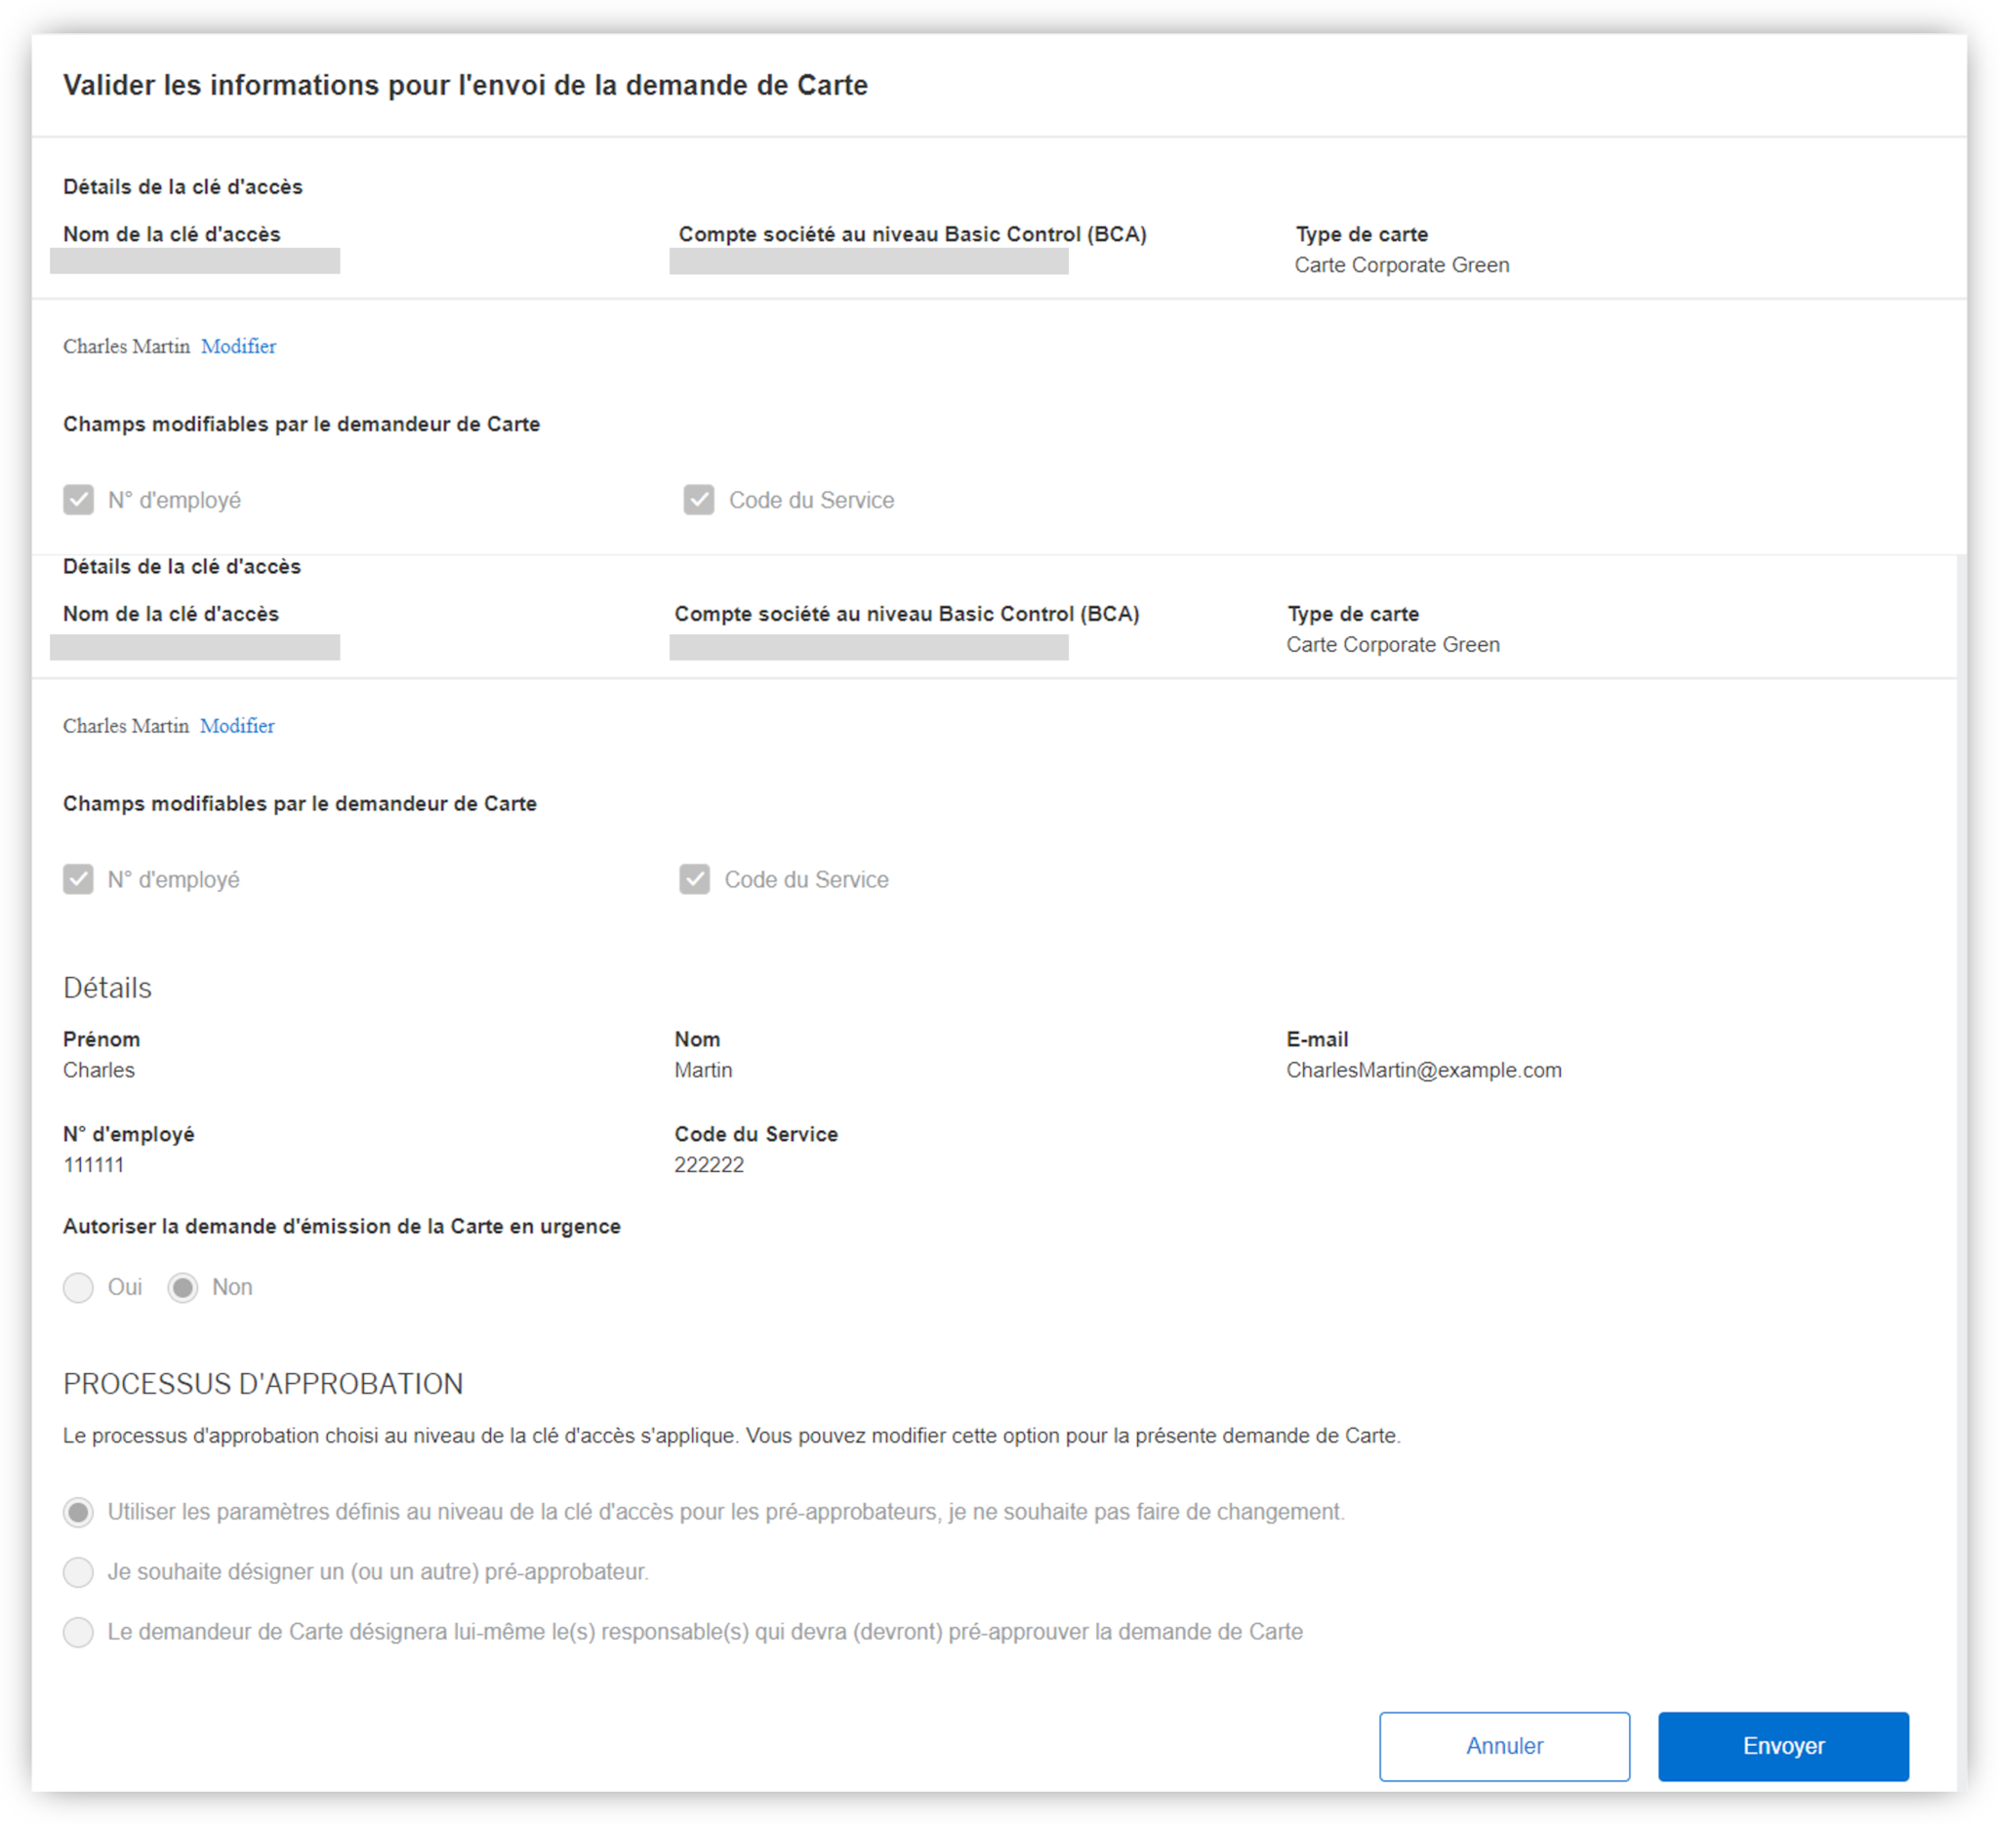Toggle the second N° d'employé checkbox
This screenshot has height=1825, width=1999.
click(x=78, y=879)
